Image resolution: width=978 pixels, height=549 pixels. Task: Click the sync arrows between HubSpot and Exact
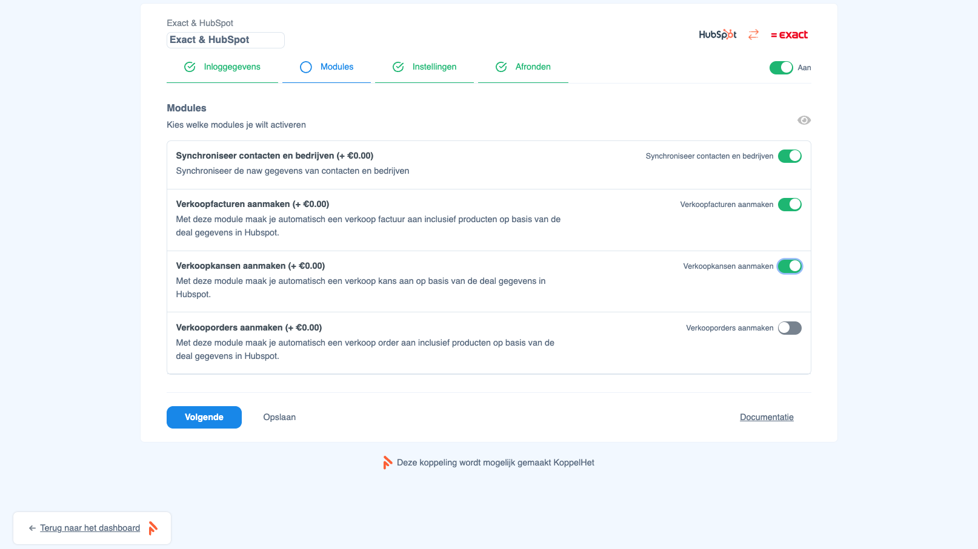tap(753, 35)
